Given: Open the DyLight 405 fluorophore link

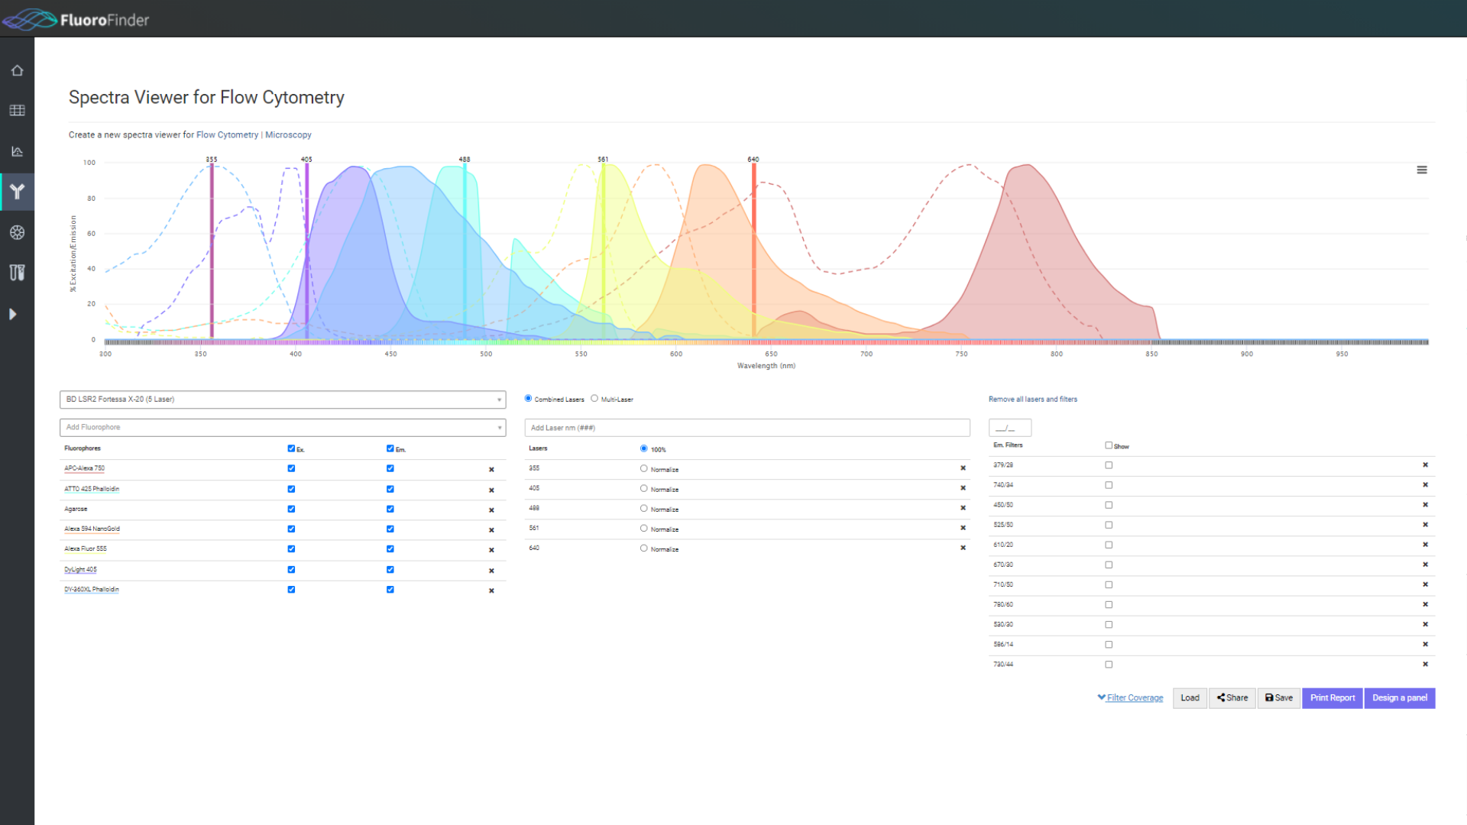Looking at the screenshot, I should [x=80, y=569].
